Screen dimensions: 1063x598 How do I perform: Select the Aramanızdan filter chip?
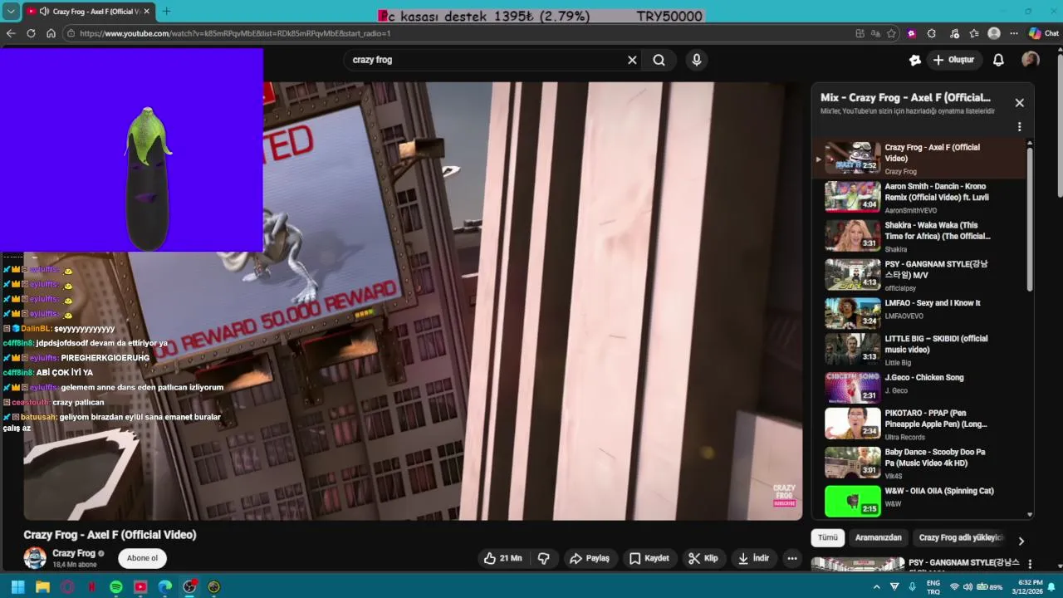click(879, 537)
